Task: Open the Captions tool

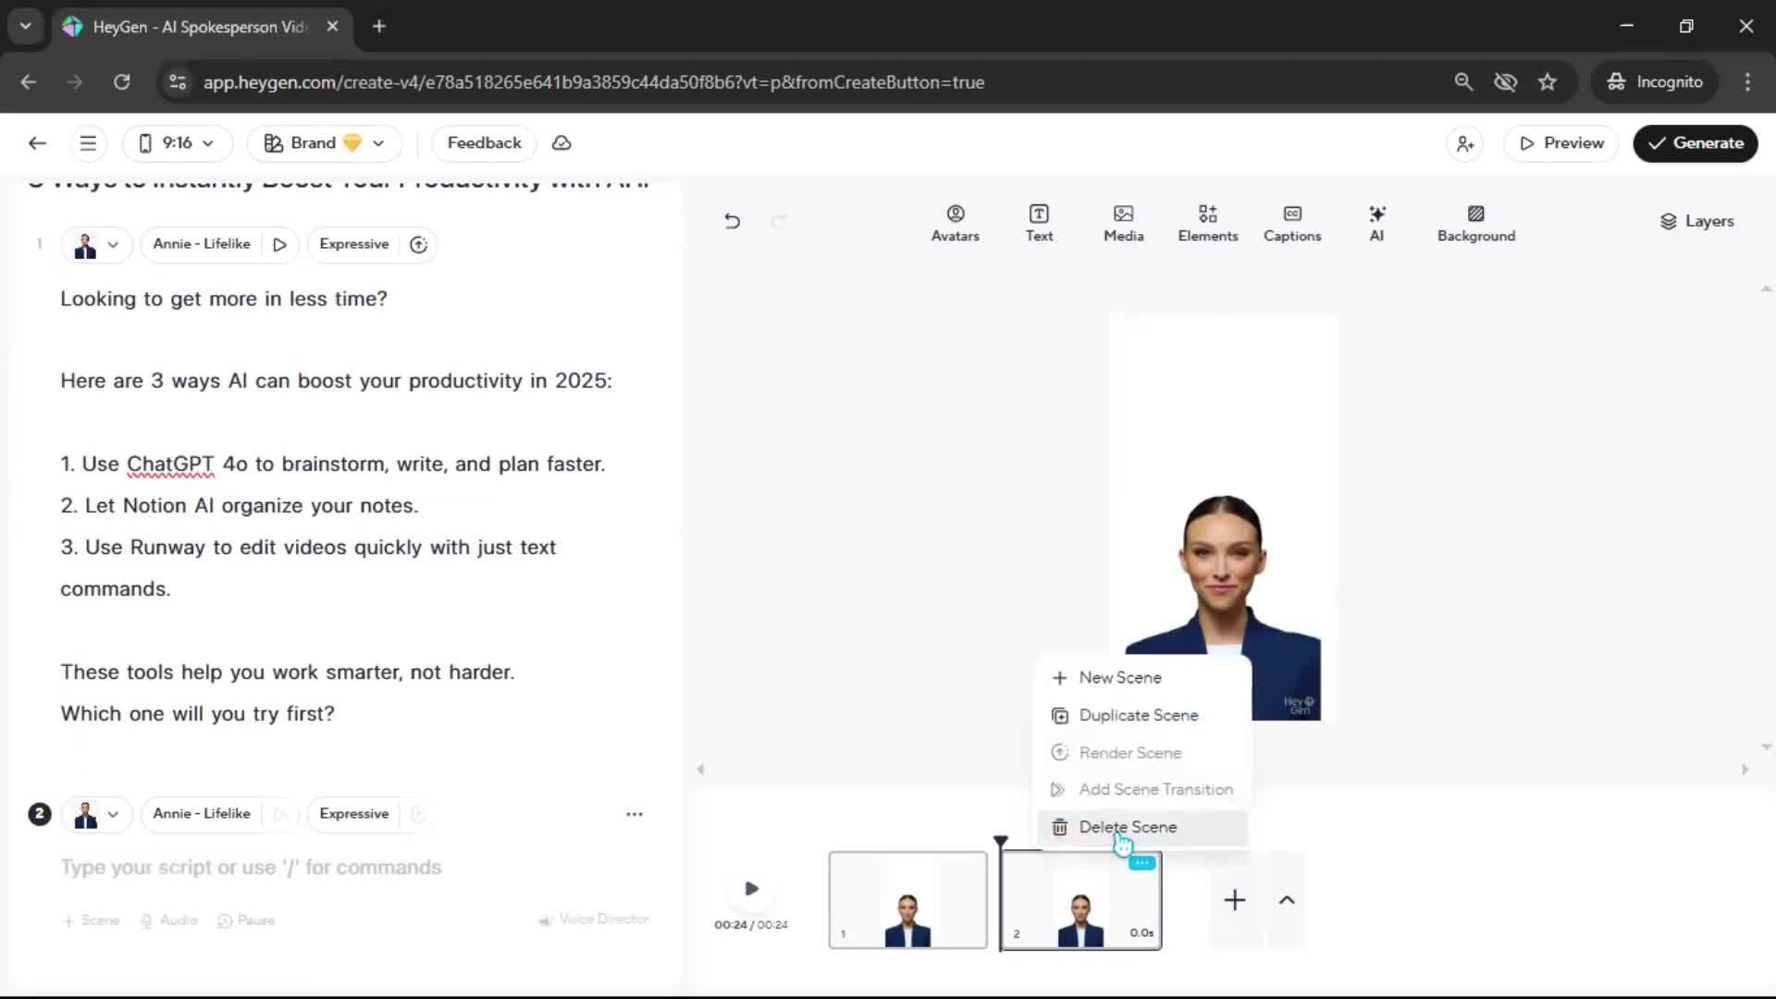Action: click(1291, 223)
